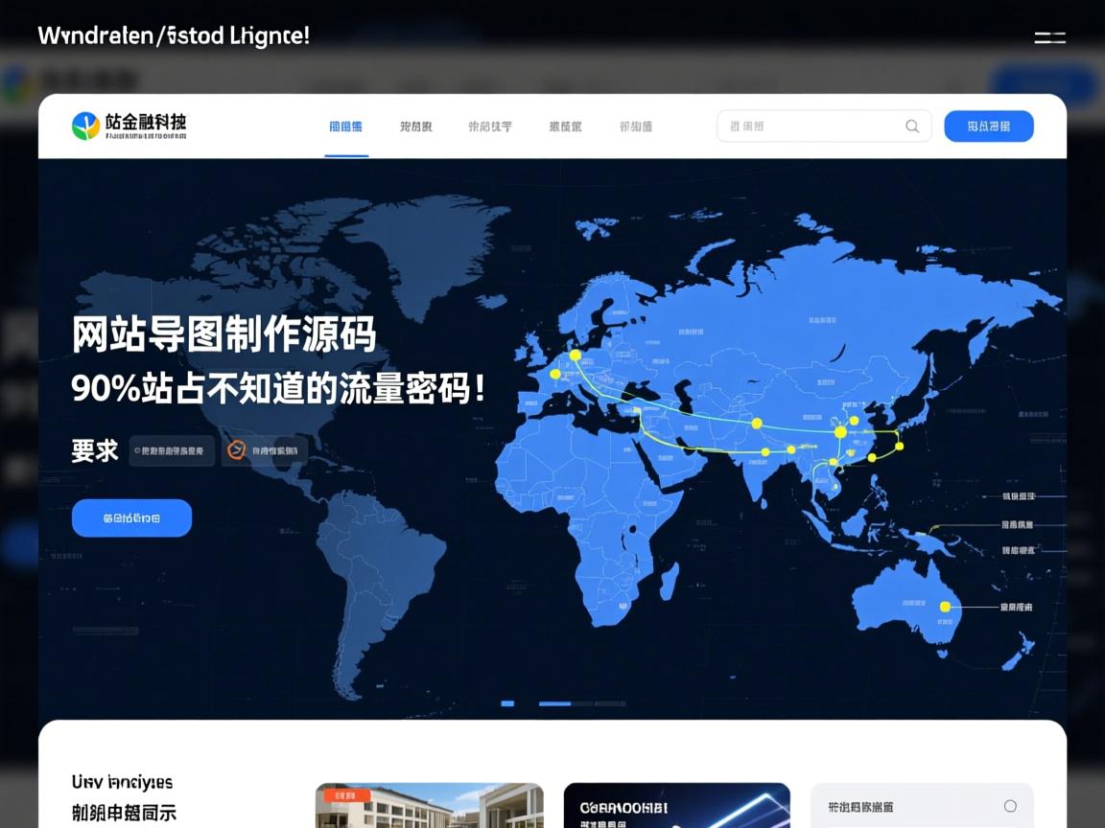
Task: Click inside the header search input field
Action: tap(815, 126)
